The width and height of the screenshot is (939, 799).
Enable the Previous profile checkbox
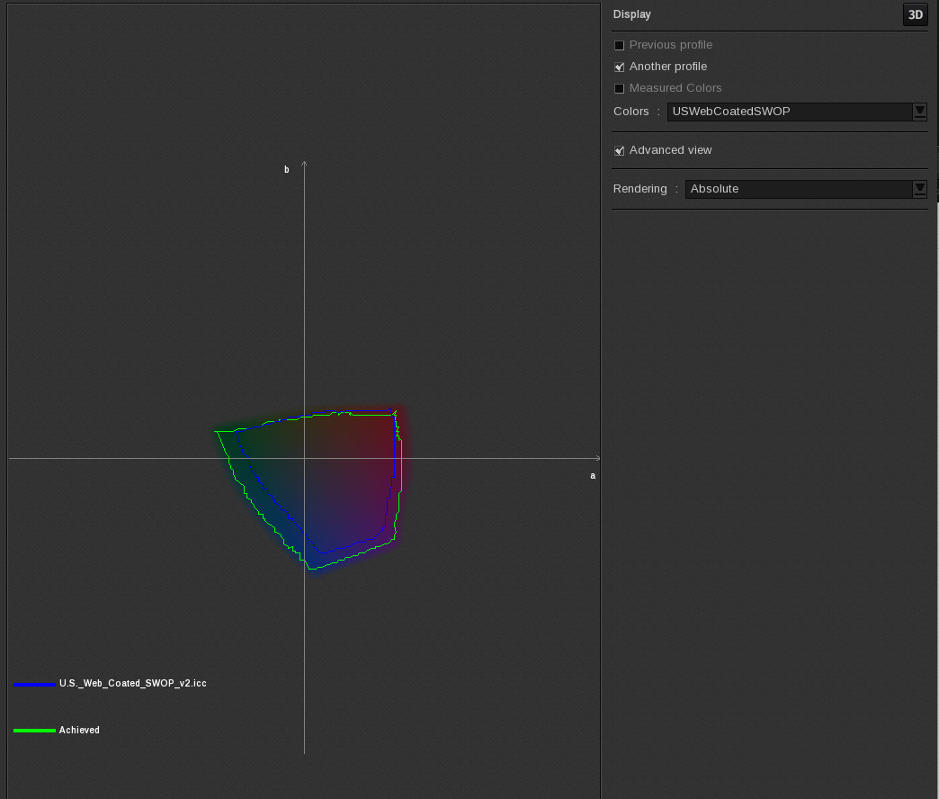619,44
